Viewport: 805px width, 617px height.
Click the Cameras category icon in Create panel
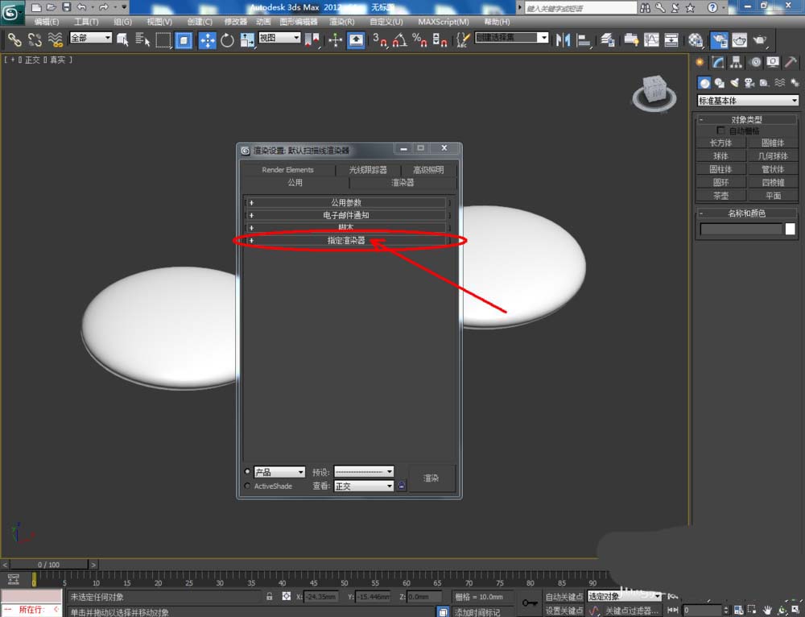[x=749, y=83]
